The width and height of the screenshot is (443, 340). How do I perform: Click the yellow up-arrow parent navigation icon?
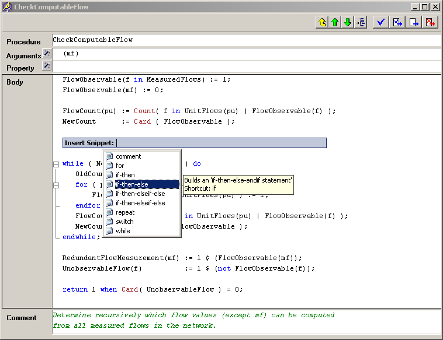322,22
